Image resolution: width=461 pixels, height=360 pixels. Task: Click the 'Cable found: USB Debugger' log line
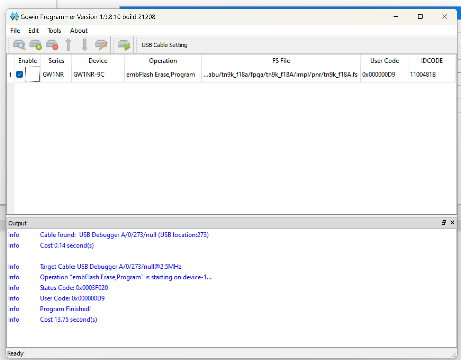[x=124, y=235]
